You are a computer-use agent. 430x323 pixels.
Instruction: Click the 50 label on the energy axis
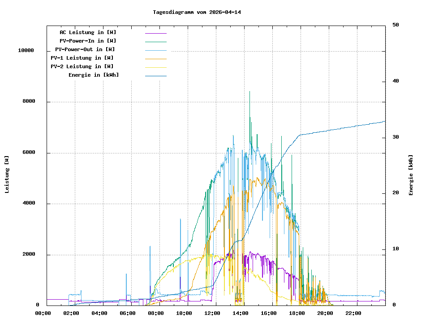click(396, 25)
